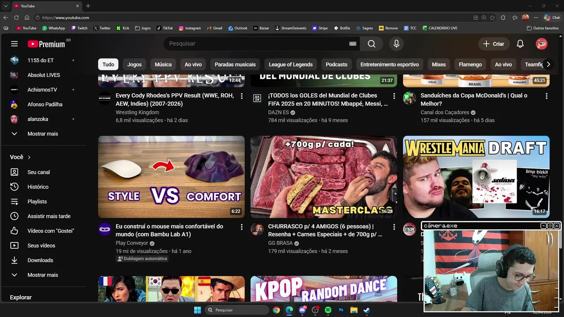The width and height of the screenshot is (564, 317).
Task: Select the League of Legends chip
Action: click(x=291, y=64)
